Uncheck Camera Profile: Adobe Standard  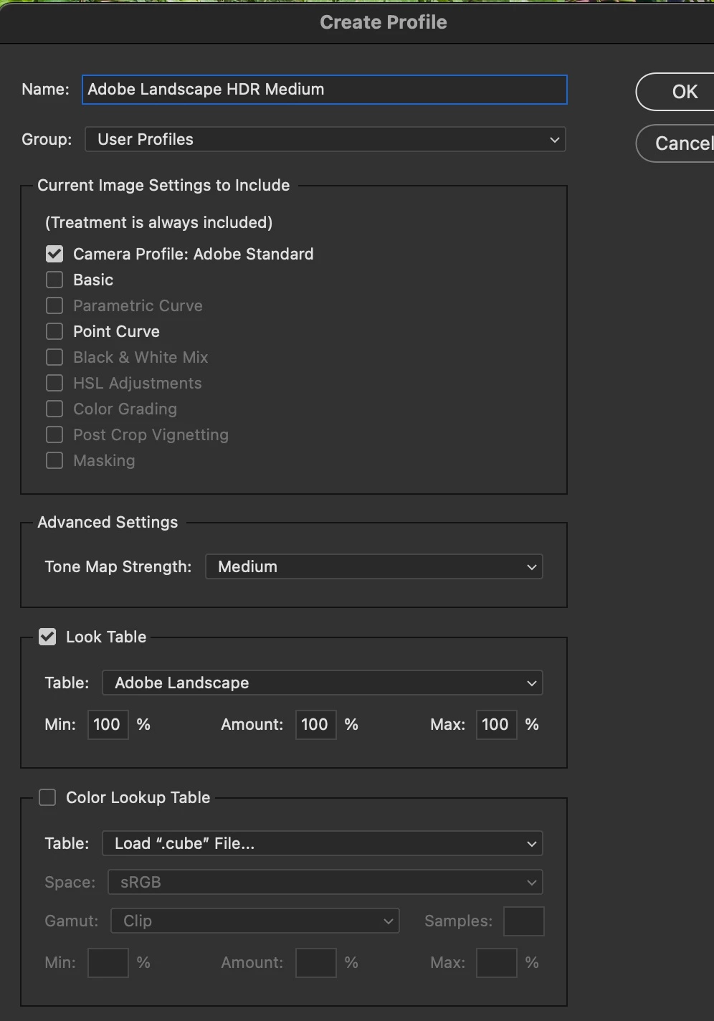point(54,254)
